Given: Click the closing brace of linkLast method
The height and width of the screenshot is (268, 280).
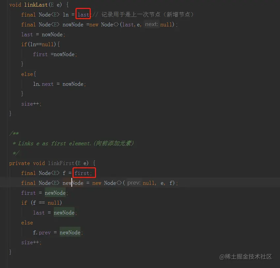Looking at the screenshot, I should [10, 113].
